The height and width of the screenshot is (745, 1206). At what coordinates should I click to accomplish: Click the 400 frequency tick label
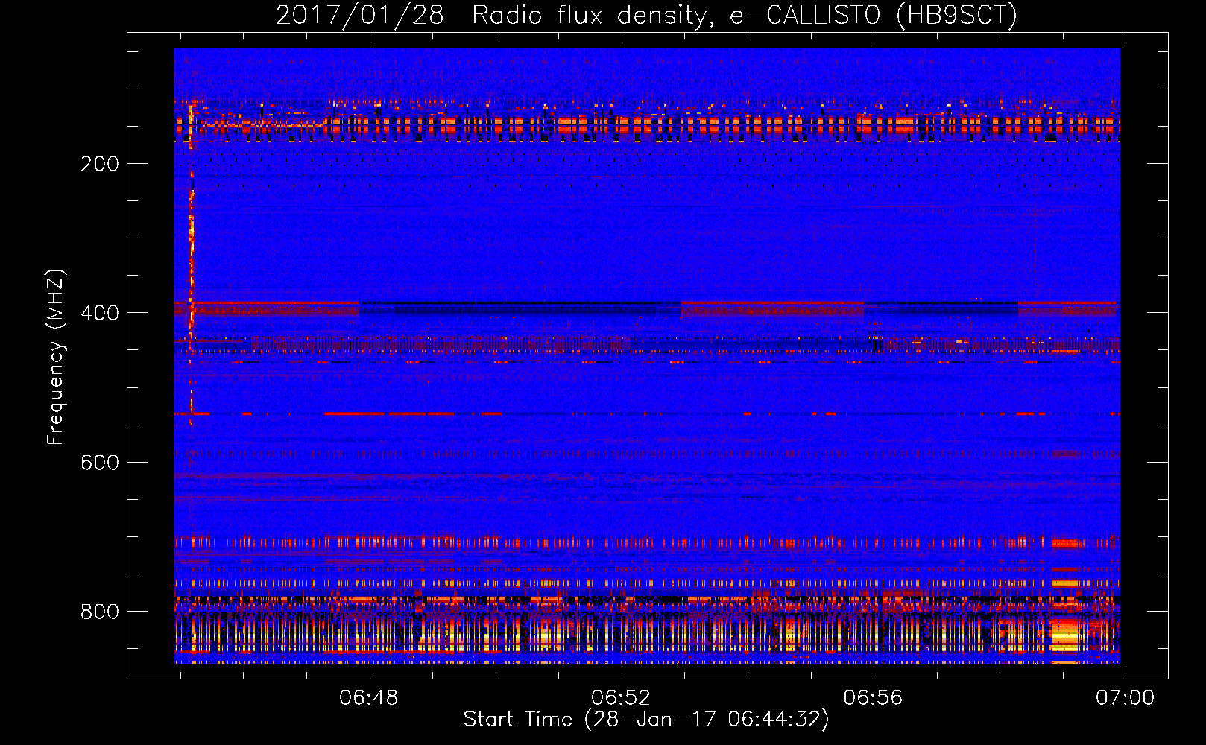100,314
